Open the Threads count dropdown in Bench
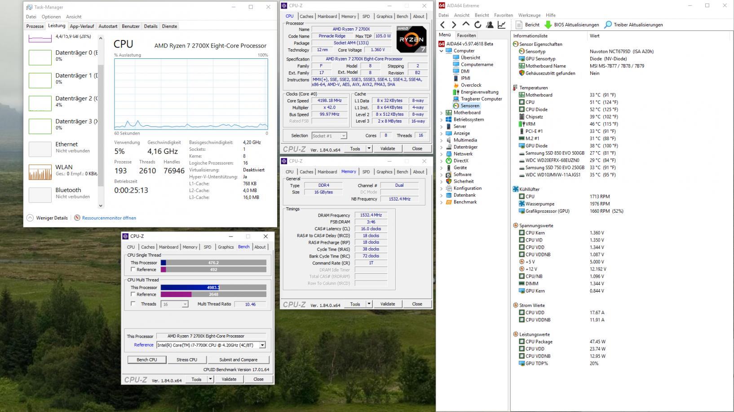 (x=185, y=304)
